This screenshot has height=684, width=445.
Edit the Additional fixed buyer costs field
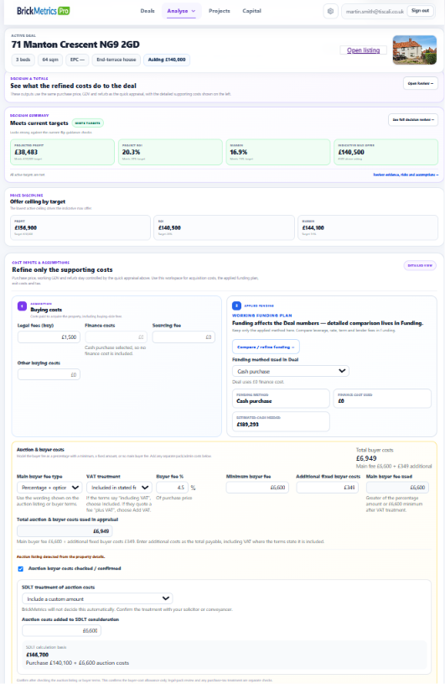[x=328, y=488]
